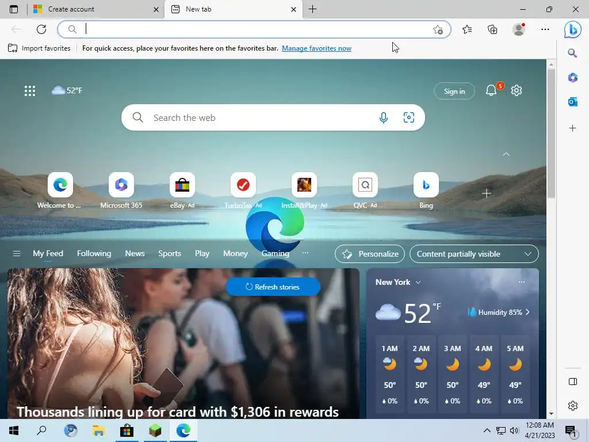Click the address bar field

[254, 29]
